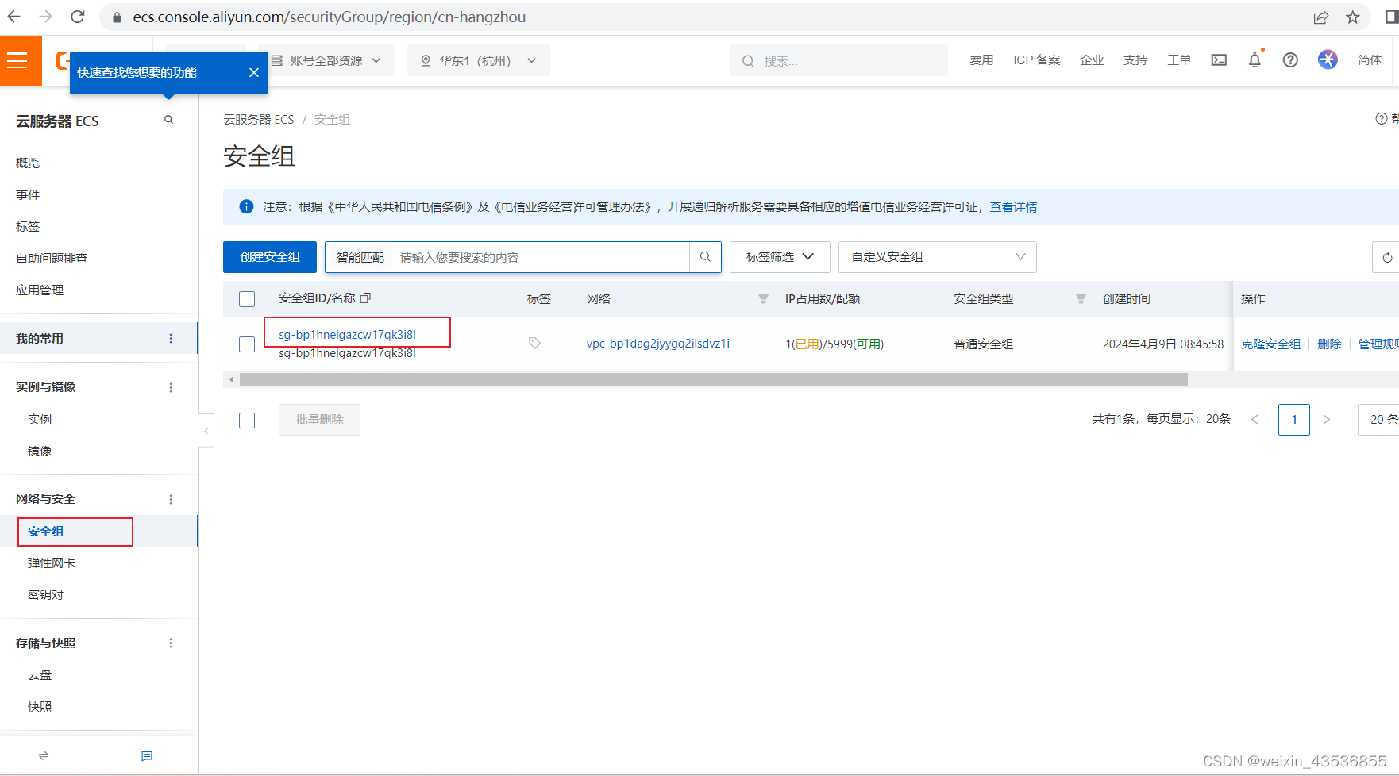This screenshot has height=776, width=1399.
Task: Click the horizontal table scrollbar
Action: click(x=713, y=380)
